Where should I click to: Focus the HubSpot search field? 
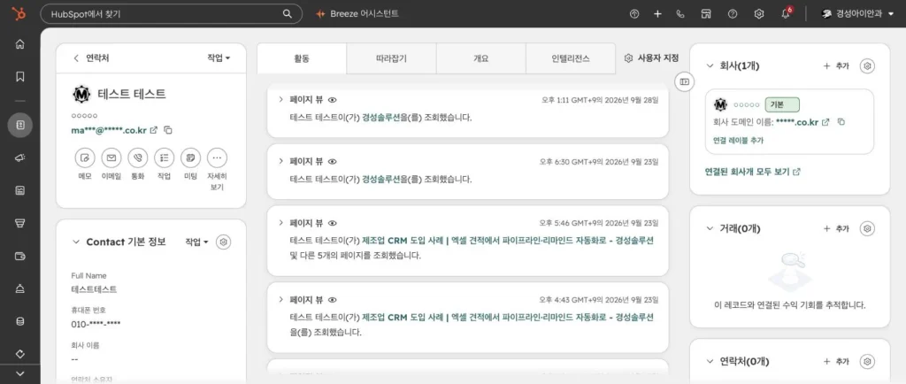pos(171,14)
